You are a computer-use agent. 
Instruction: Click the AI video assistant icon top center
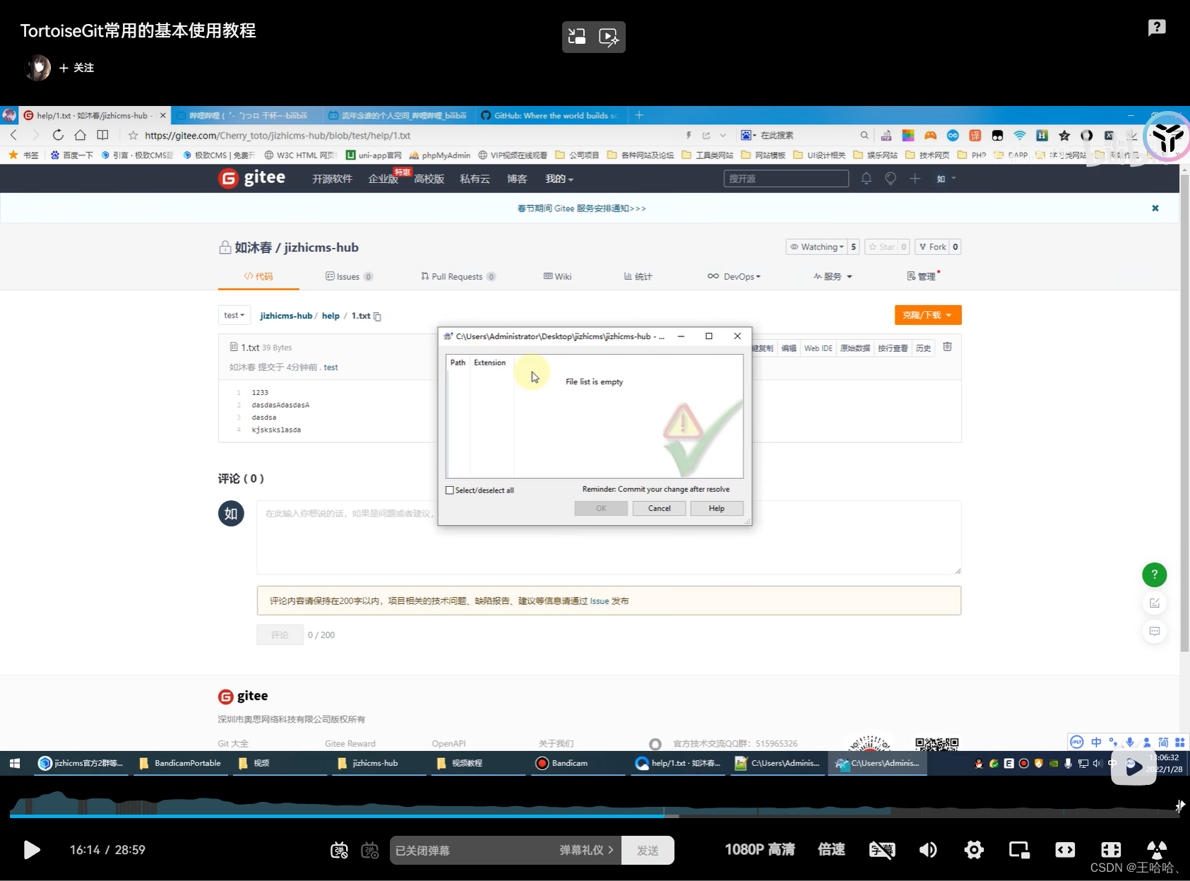click(x=609, y=37)
